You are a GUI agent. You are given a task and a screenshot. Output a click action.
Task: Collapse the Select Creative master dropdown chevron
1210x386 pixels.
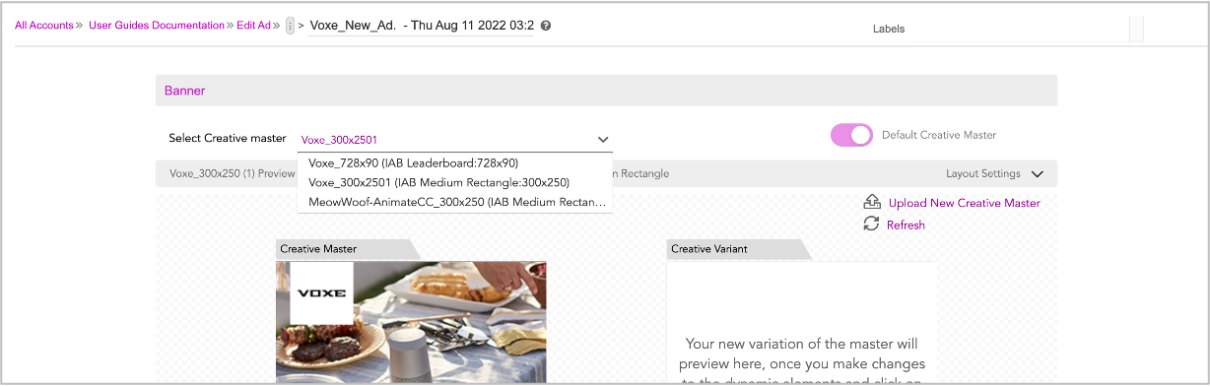click(x=603, y=140)
